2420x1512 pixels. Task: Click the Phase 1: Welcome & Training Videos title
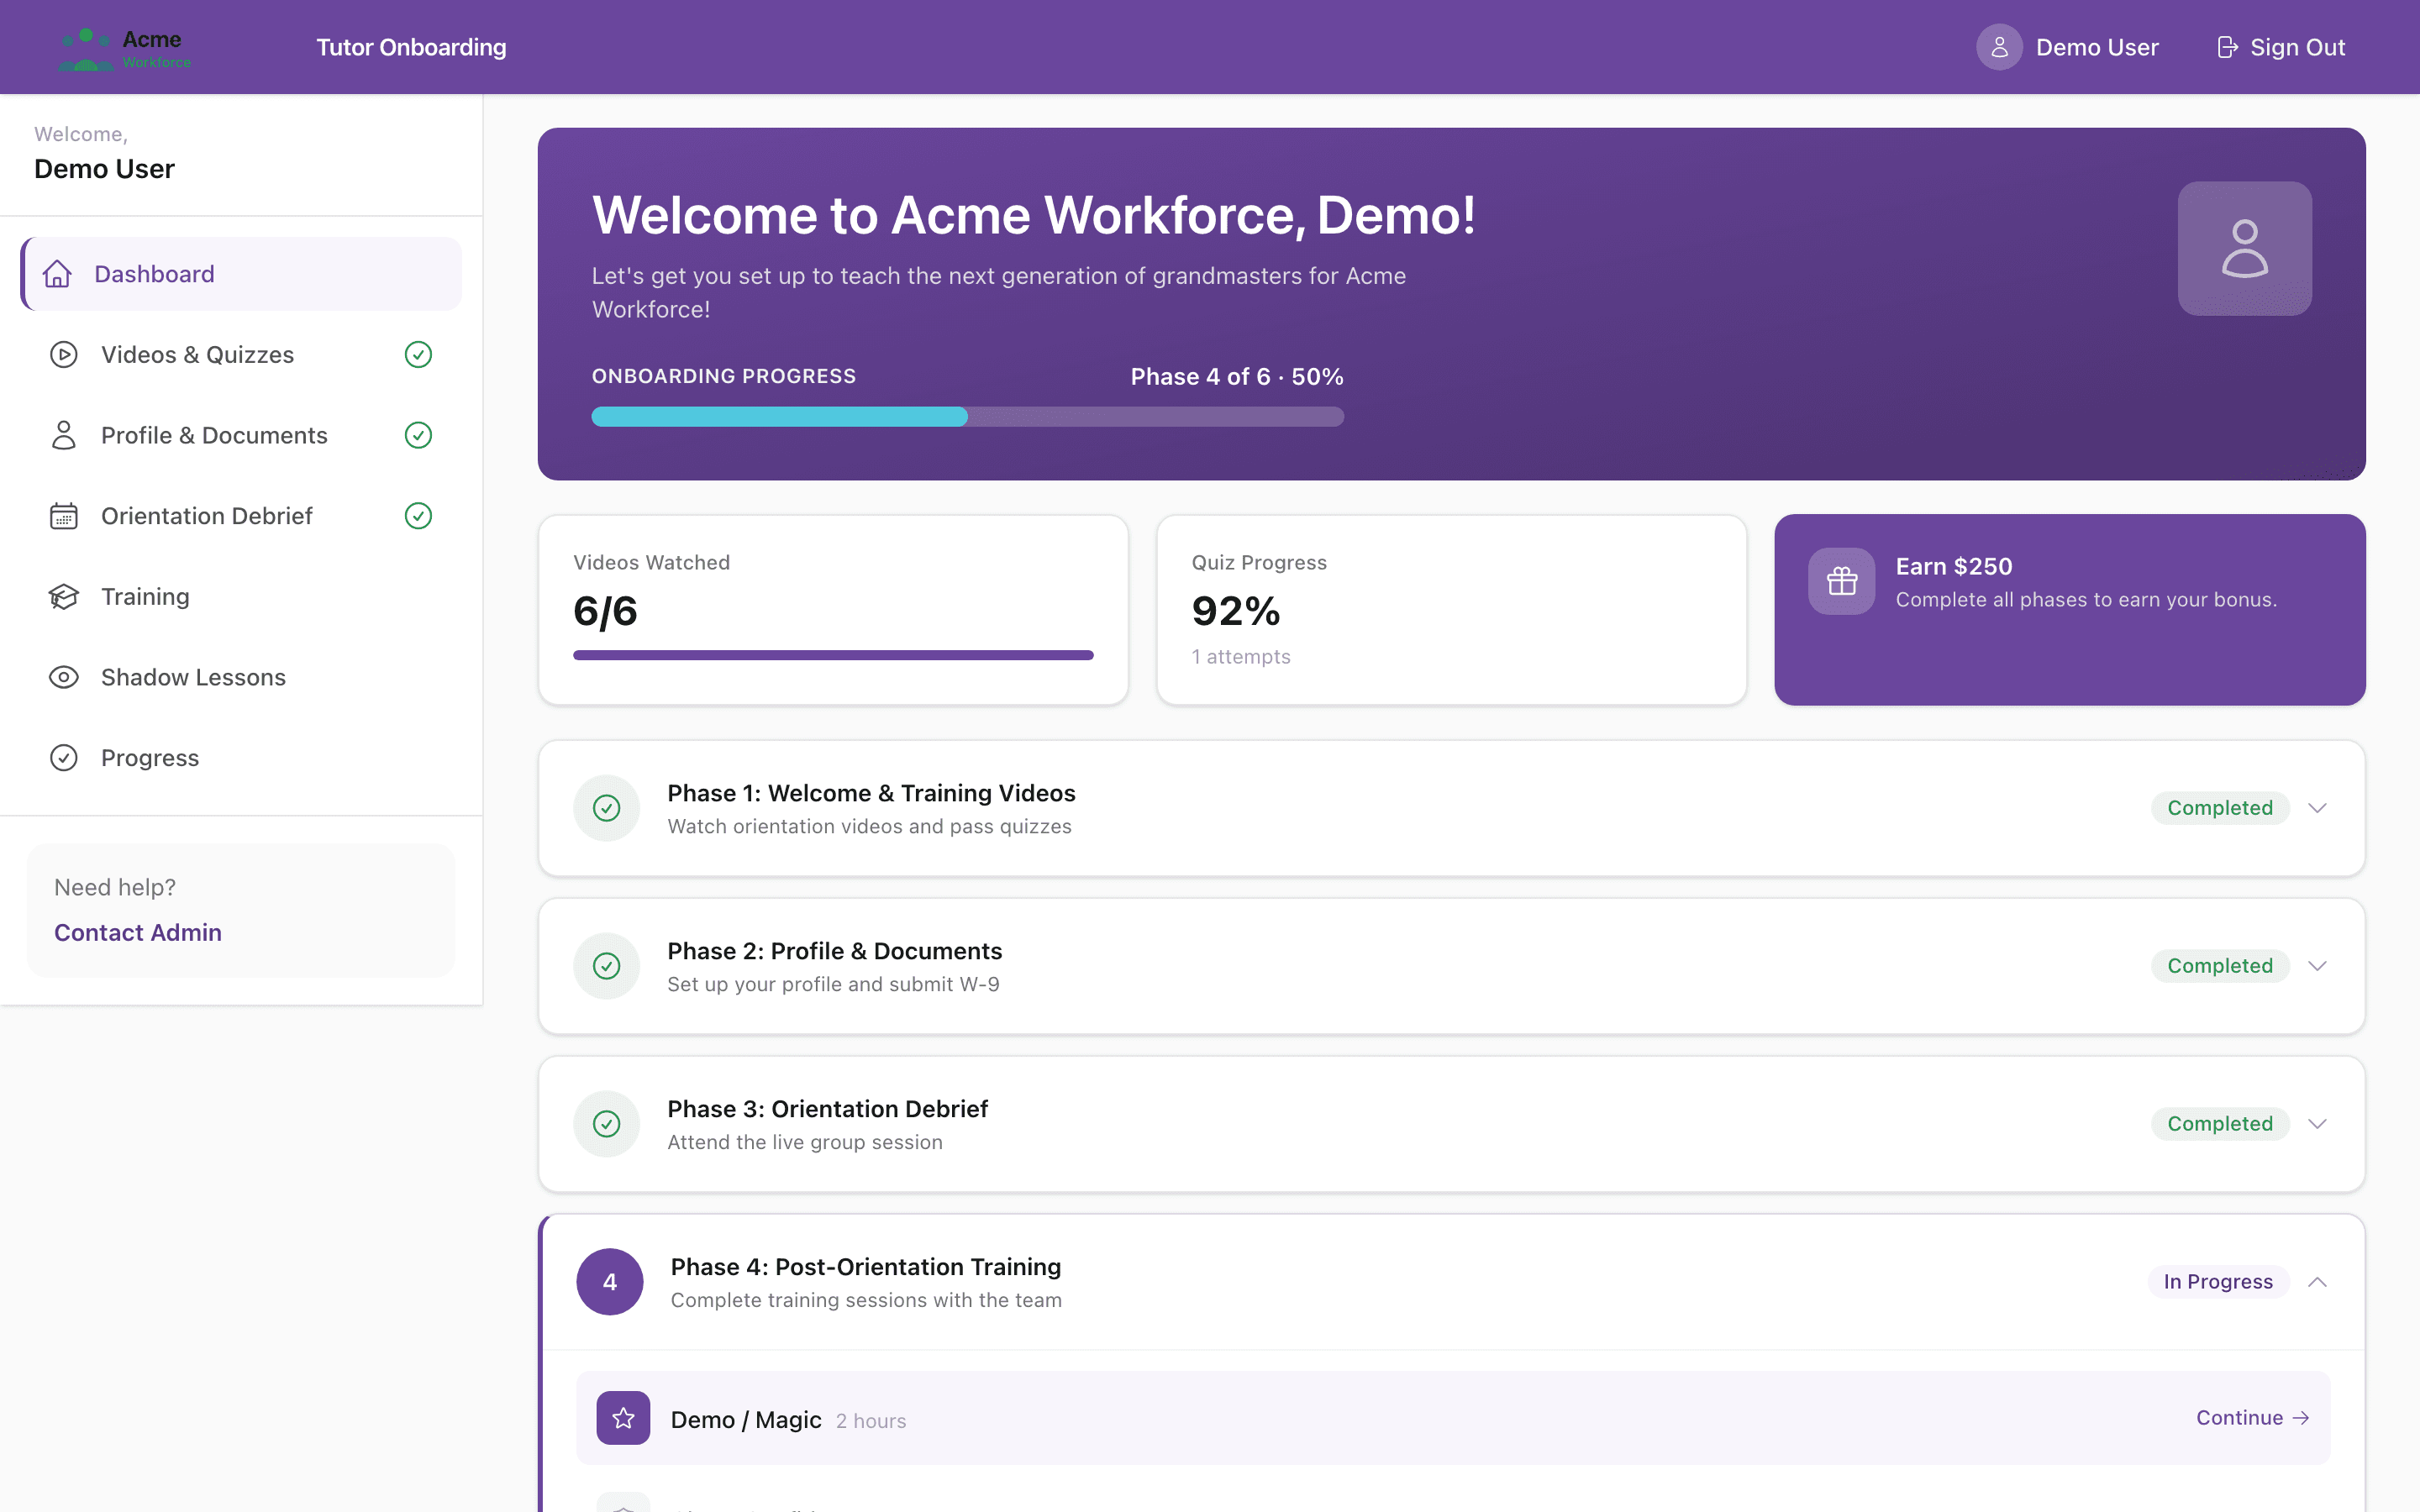tap(871, 793)
